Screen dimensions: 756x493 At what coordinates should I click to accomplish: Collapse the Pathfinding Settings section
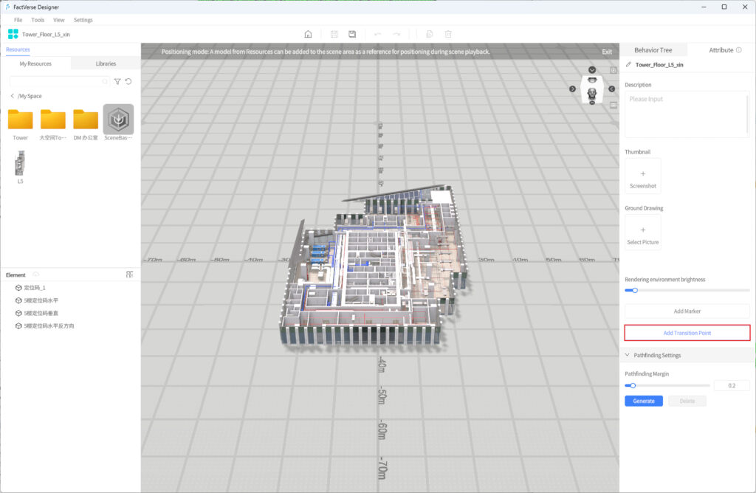coord(628,355)
